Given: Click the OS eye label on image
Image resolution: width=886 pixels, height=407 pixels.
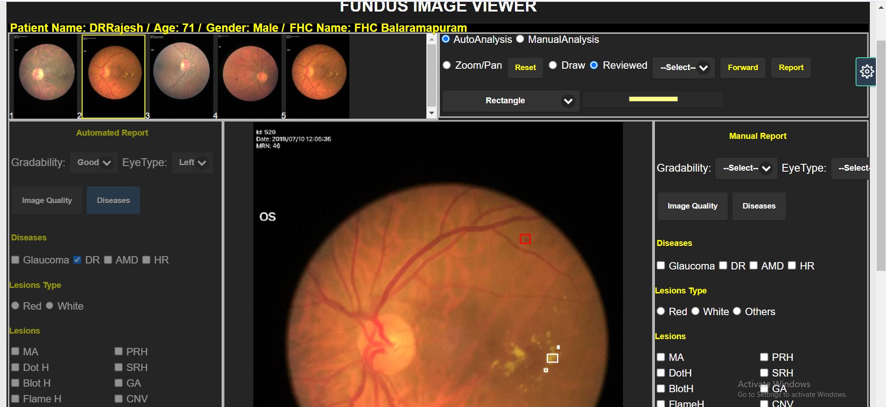Looking at the screenshot, I should pyautogui.click(x=268, y=217).
